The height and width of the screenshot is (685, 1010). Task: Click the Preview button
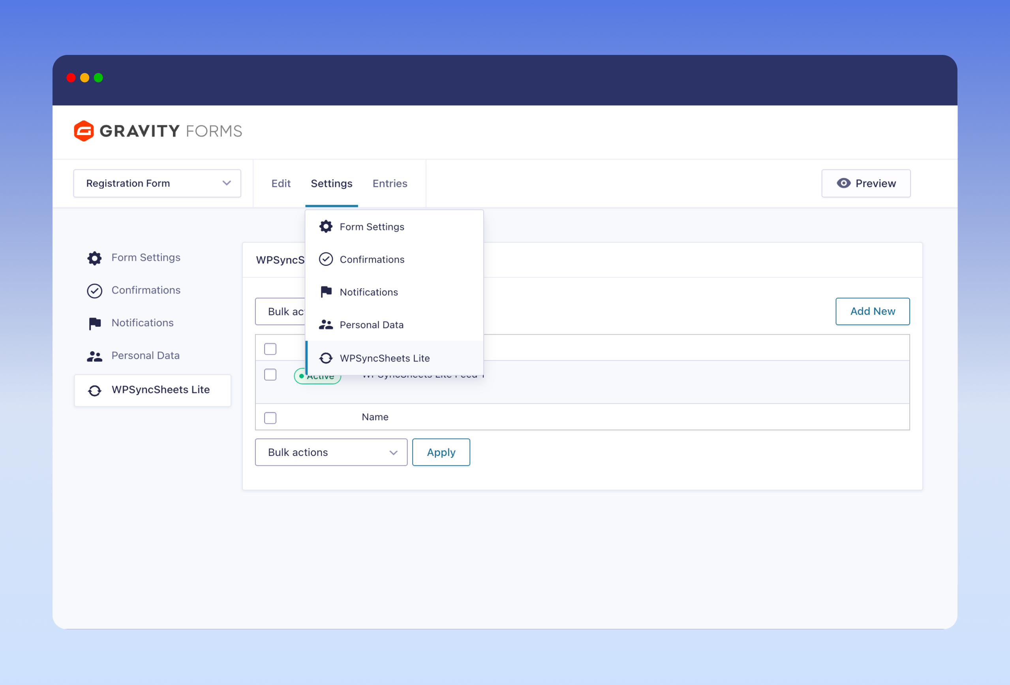pyautogui.click(x=866, y=183)
